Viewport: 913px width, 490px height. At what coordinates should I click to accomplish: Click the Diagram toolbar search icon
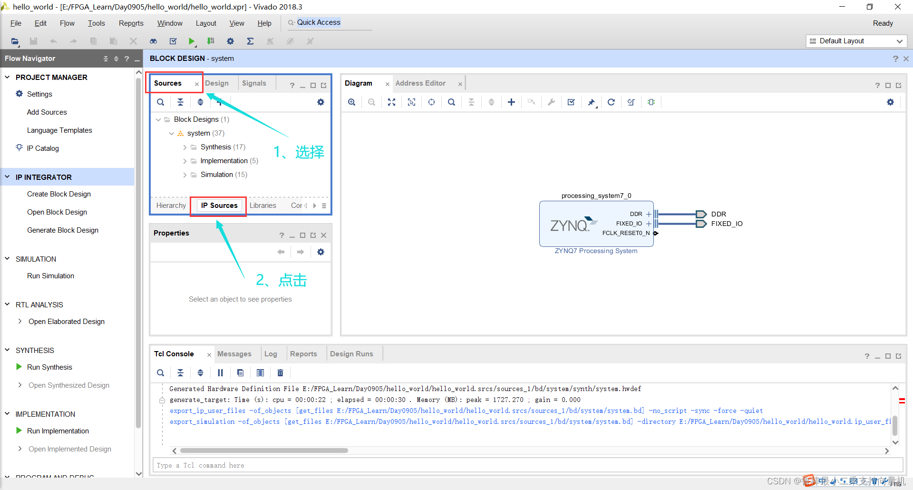(451, 102)
